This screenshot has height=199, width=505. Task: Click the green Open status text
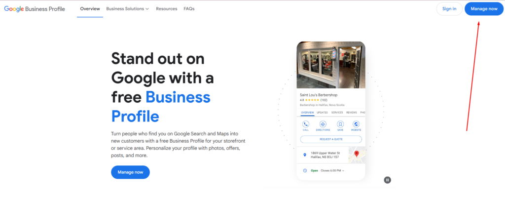point(314,171)
